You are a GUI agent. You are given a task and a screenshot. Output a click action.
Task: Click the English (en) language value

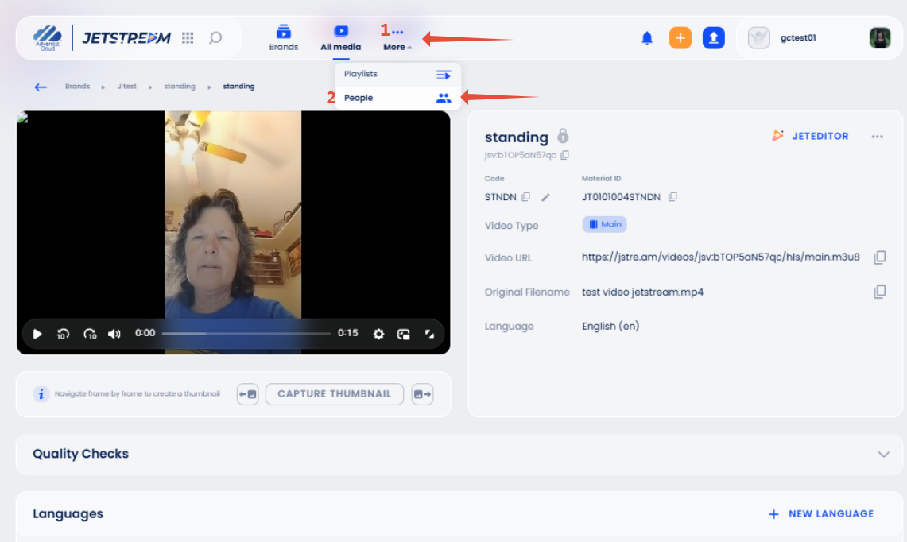point(610,327)
